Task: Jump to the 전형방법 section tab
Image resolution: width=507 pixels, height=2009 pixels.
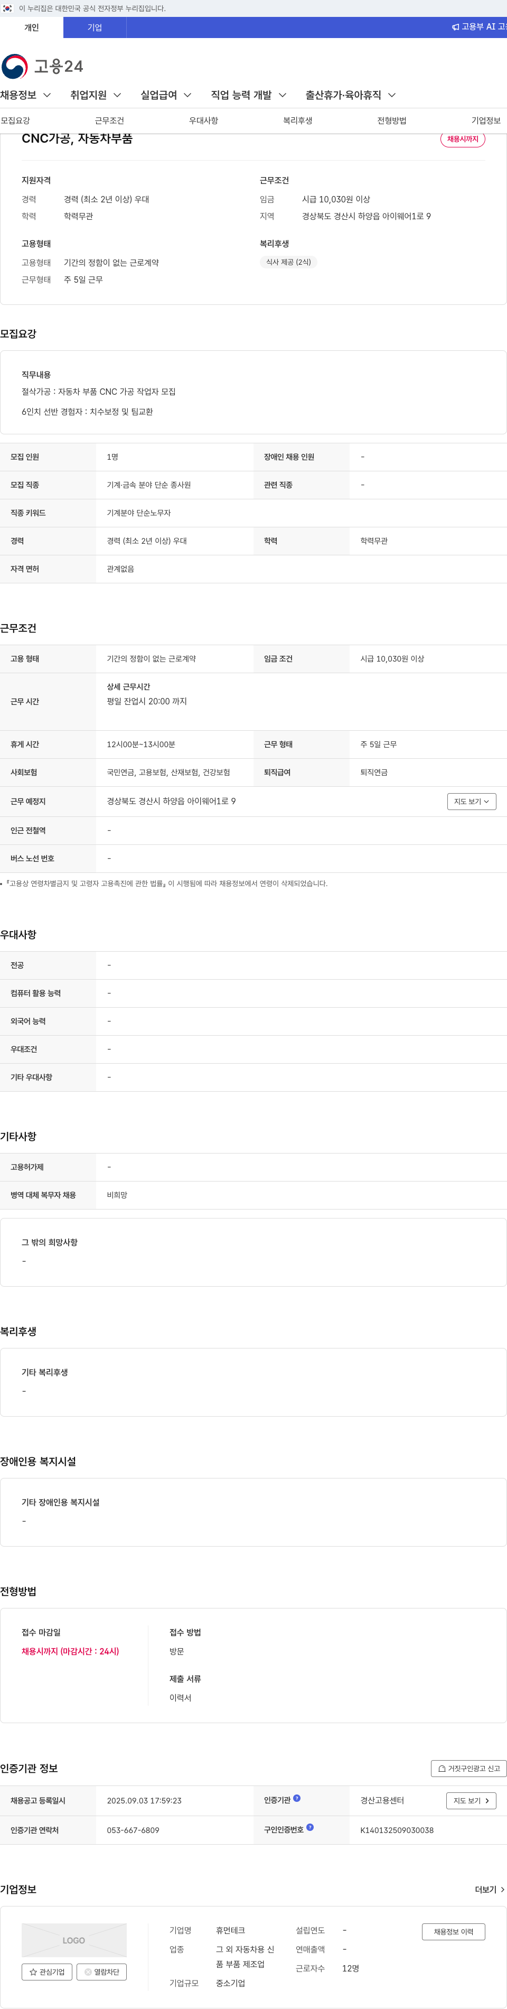Action: pyautogui.click(x=391, y=121)
